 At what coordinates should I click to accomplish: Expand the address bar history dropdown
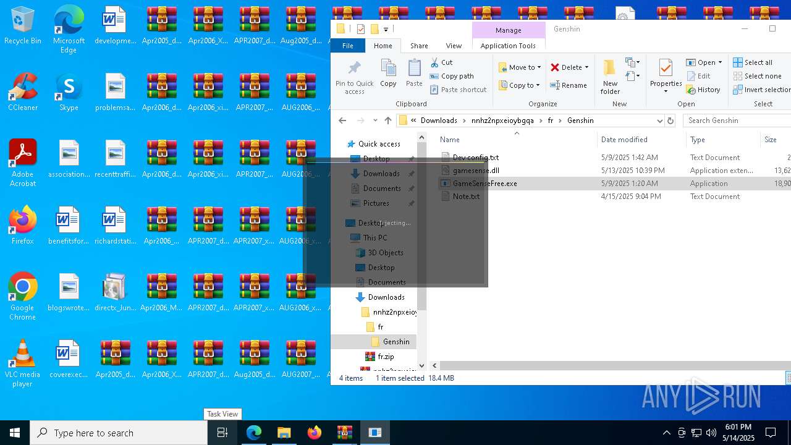click(x=659, y=121)
